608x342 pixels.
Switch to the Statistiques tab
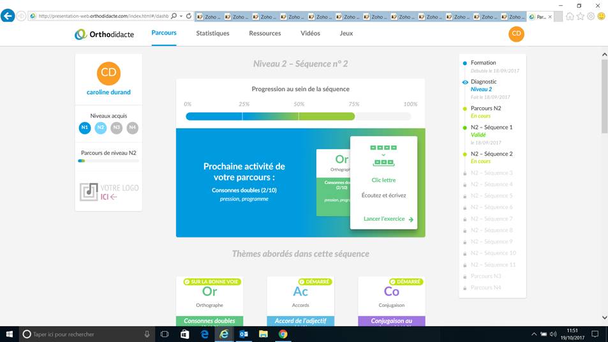(x=212, y=33)
